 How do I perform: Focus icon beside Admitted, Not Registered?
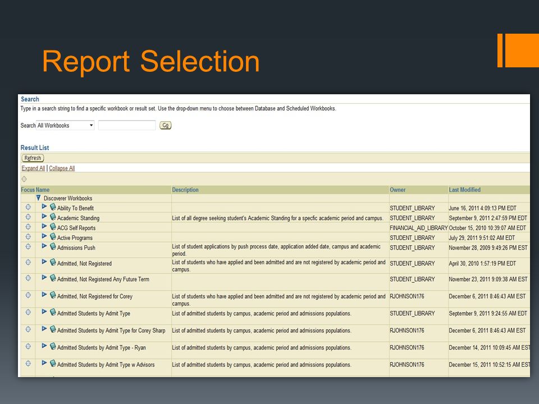pos(28,262)
